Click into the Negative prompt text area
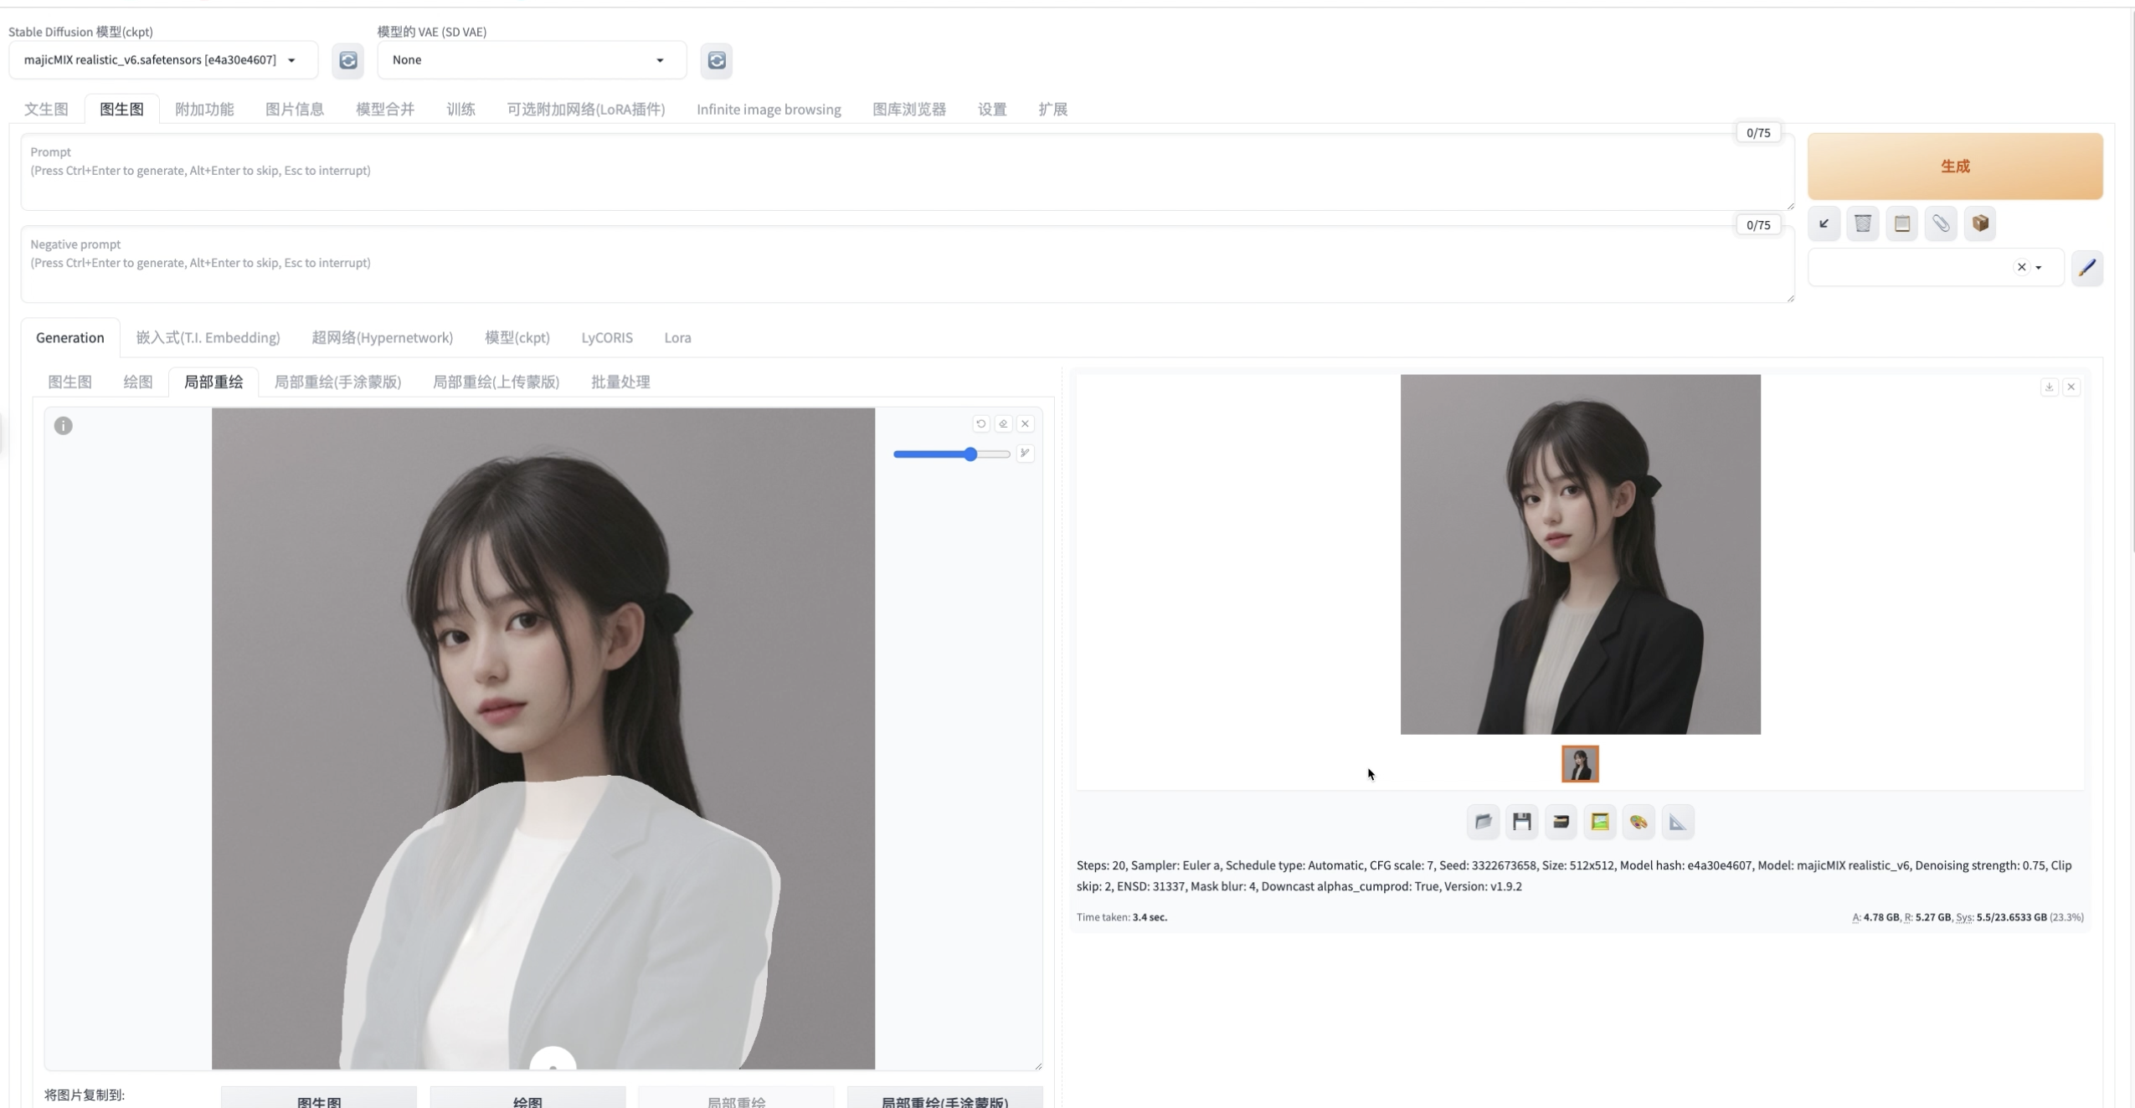 point(908,264)
